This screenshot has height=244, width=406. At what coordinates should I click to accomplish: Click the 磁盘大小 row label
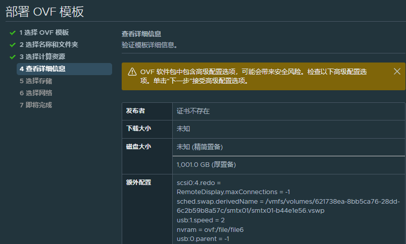pos(138,147)
